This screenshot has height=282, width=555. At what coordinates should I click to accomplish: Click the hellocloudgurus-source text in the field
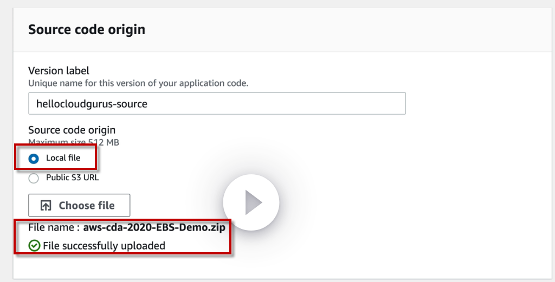(x=92, y=103)
